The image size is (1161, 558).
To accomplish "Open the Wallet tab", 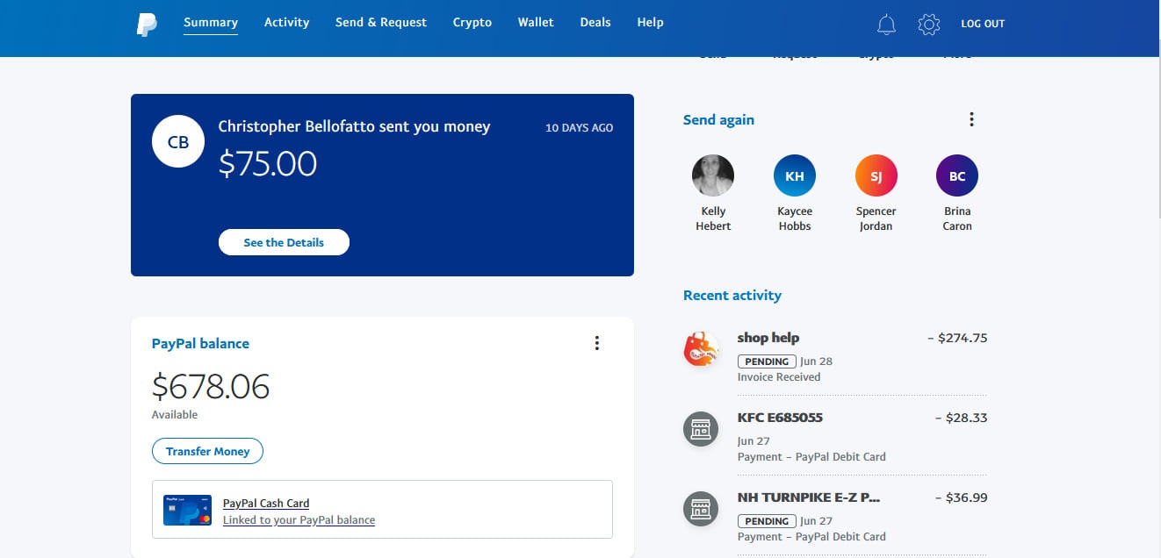I will click(536, 22).
